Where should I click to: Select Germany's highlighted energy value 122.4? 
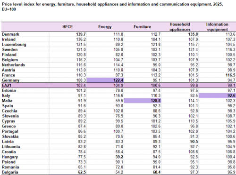click(x=118, y=80)
